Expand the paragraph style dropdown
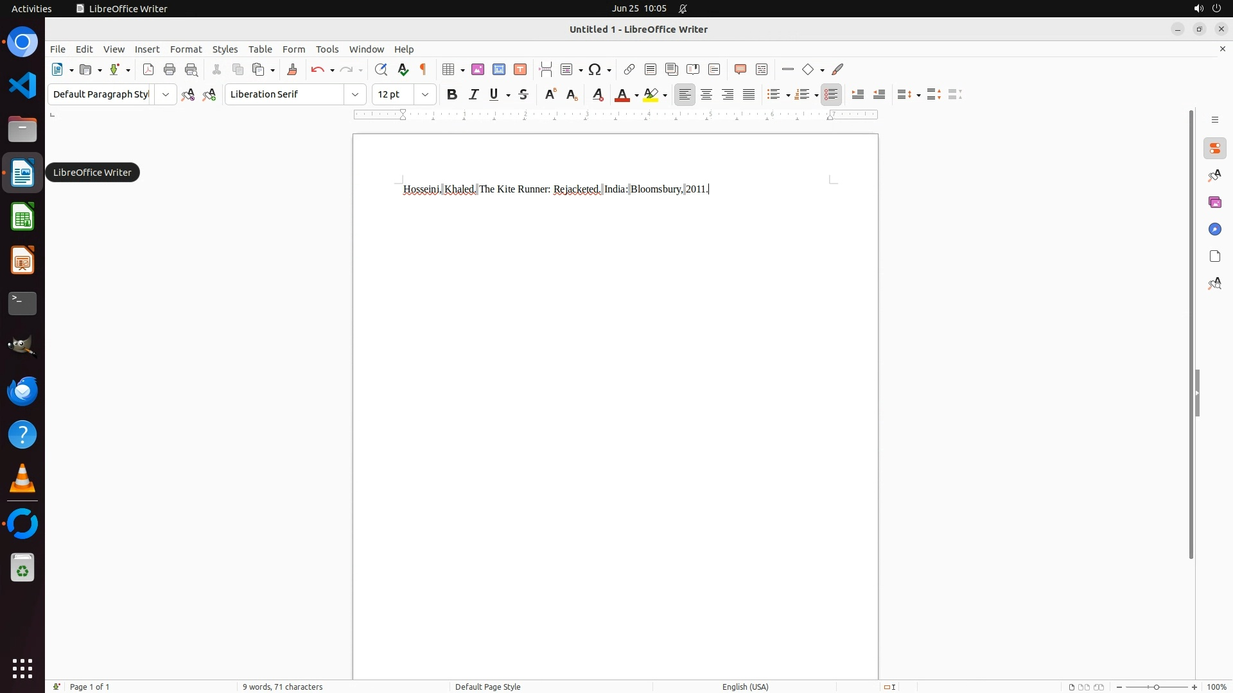 [x=166, y=94]
